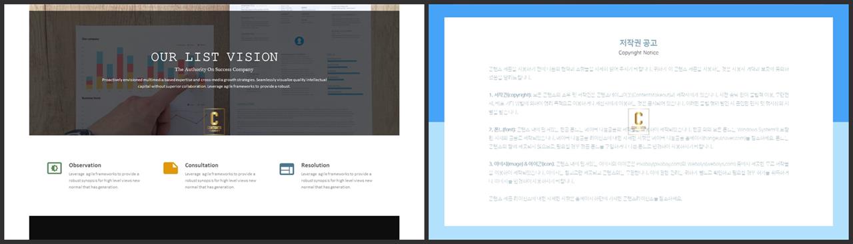Click the '3. 이미지(image) & 아이콘(icon)' paragraph
This screenshot has width=853, height=244.
(638, 172)
